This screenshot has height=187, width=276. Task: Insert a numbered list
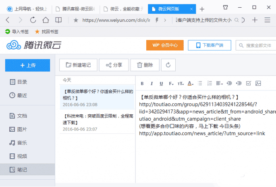pyautogui.click(x=210, y=83)
